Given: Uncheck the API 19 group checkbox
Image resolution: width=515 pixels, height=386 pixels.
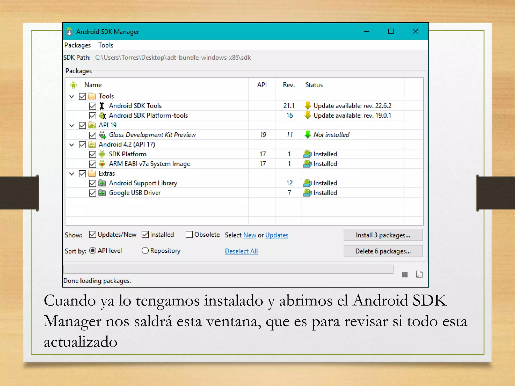Looking at the screenshot, I should coord(82,125).
